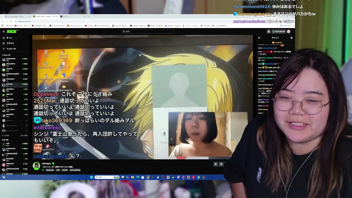Open ブラウズ in Kick sidebar
Screen dimensions: 352x198
pos(10,43)
